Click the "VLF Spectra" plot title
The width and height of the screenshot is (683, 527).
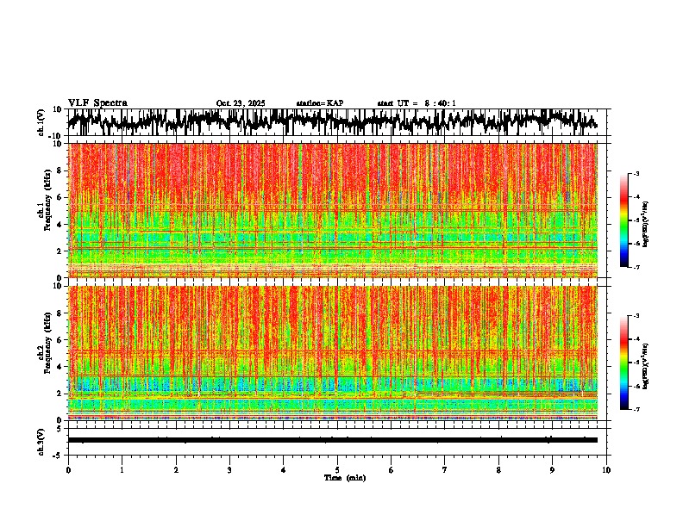[97, 103]
